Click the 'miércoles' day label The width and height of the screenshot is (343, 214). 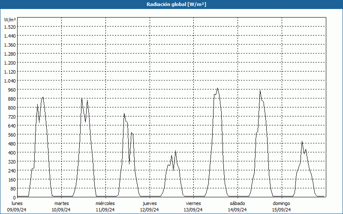click(105, 203)
